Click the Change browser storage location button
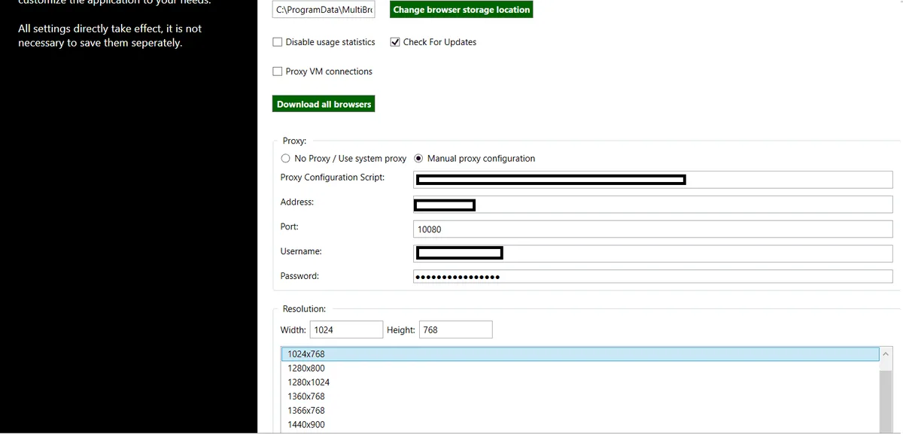This screenshot has height=434, width=903. click(x=461, y=10)
